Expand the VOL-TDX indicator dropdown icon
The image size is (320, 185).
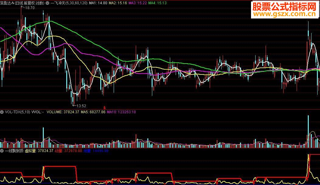(2, 112)
